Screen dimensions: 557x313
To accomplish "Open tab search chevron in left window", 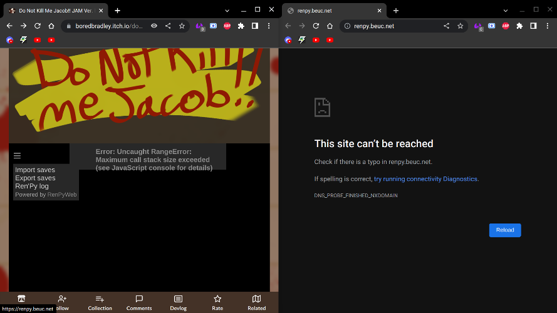I will (x=227, y=11).
